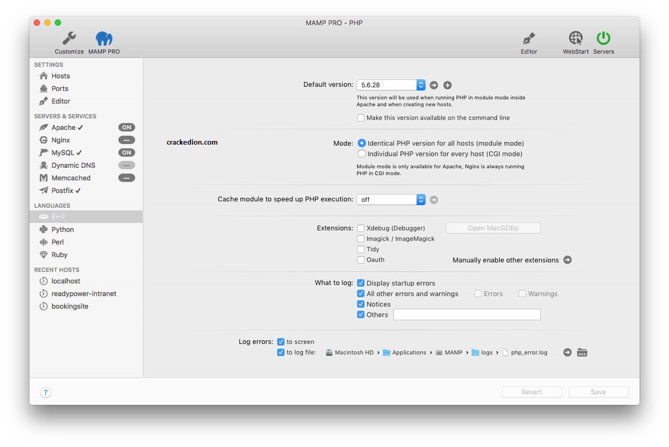Click the arrow after Manually enable other extensions
The image size is (669, 447).
click(567, 260)
